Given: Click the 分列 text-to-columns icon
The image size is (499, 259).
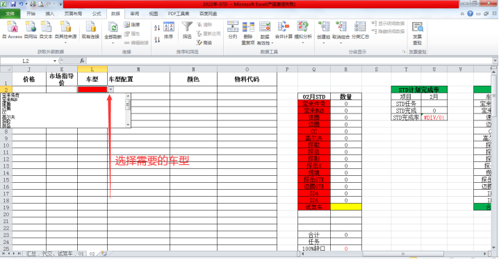Looking at the screenshot, I should click(x=233, y=27).
